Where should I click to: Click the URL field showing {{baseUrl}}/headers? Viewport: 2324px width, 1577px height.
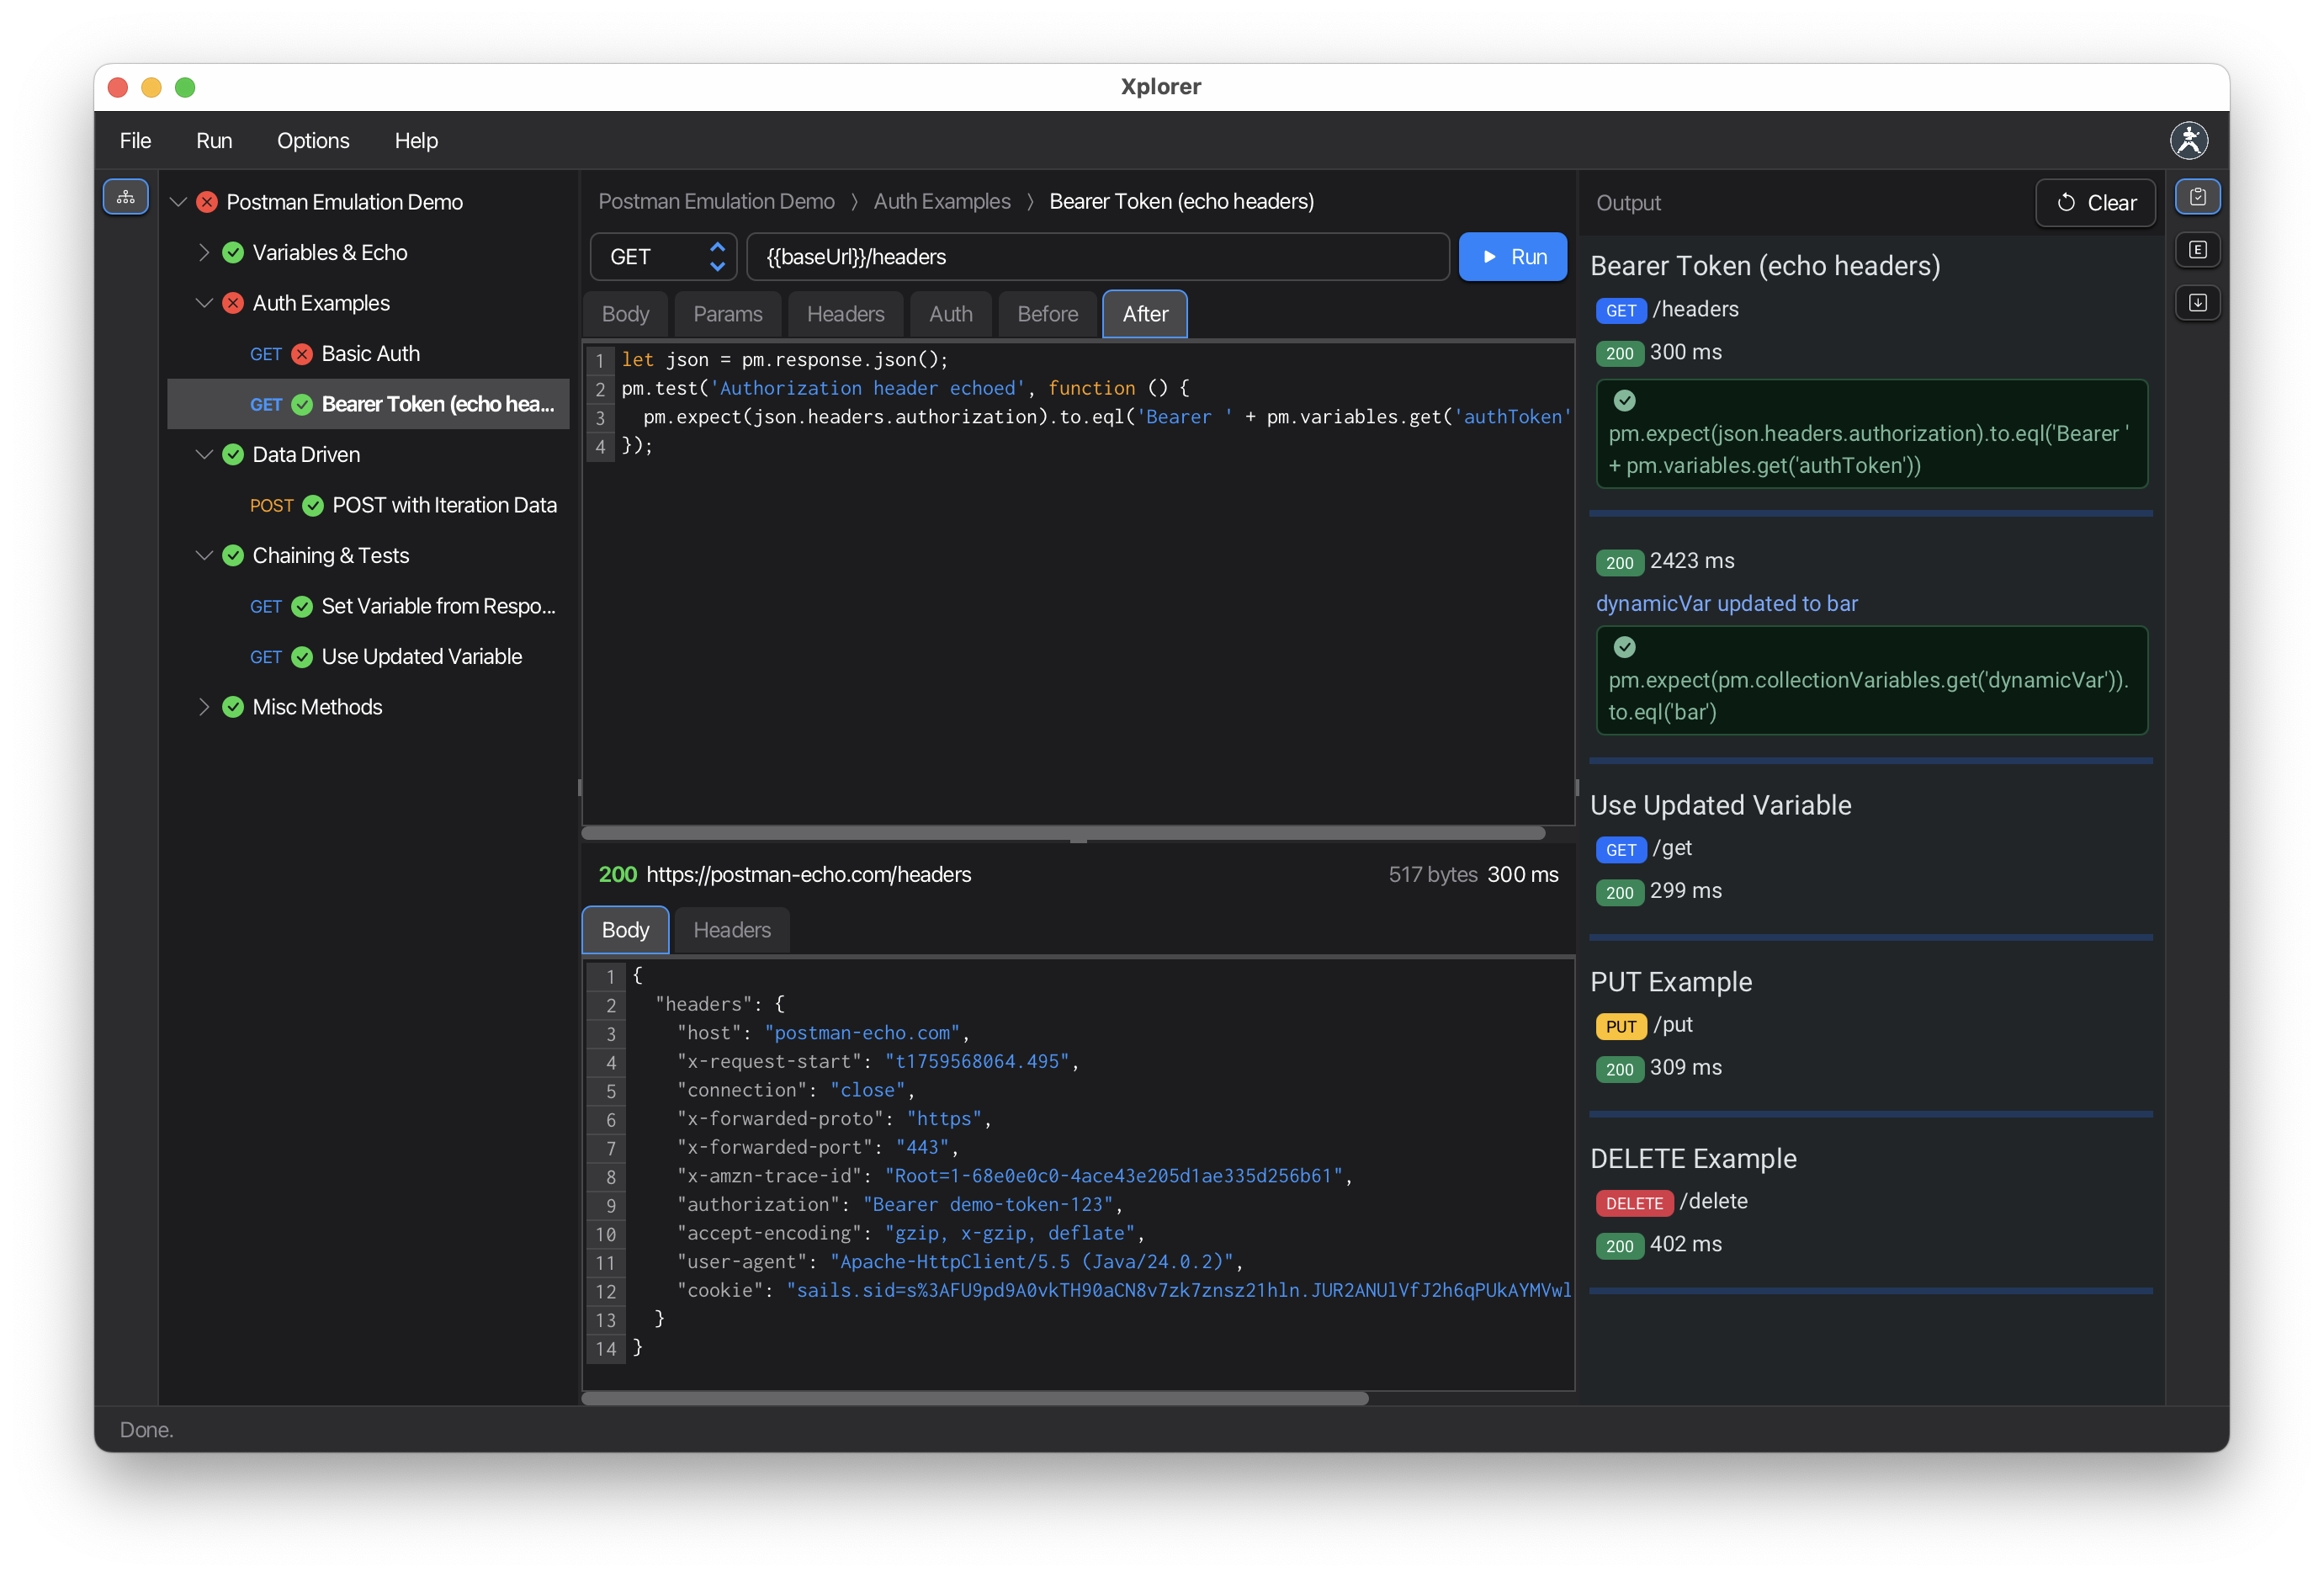1097,257
